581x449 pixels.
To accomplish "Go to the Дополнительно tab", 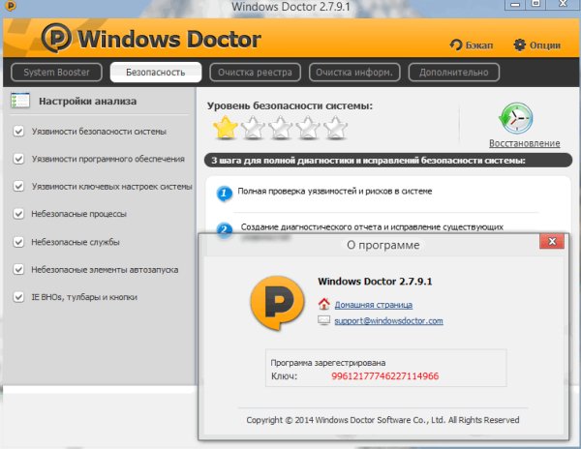I will [453, 73].
